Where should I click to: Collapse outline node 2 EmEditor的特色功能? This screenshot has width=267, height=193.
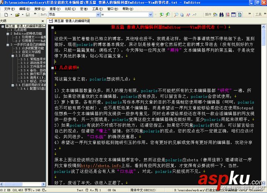(x=8, y=34)
